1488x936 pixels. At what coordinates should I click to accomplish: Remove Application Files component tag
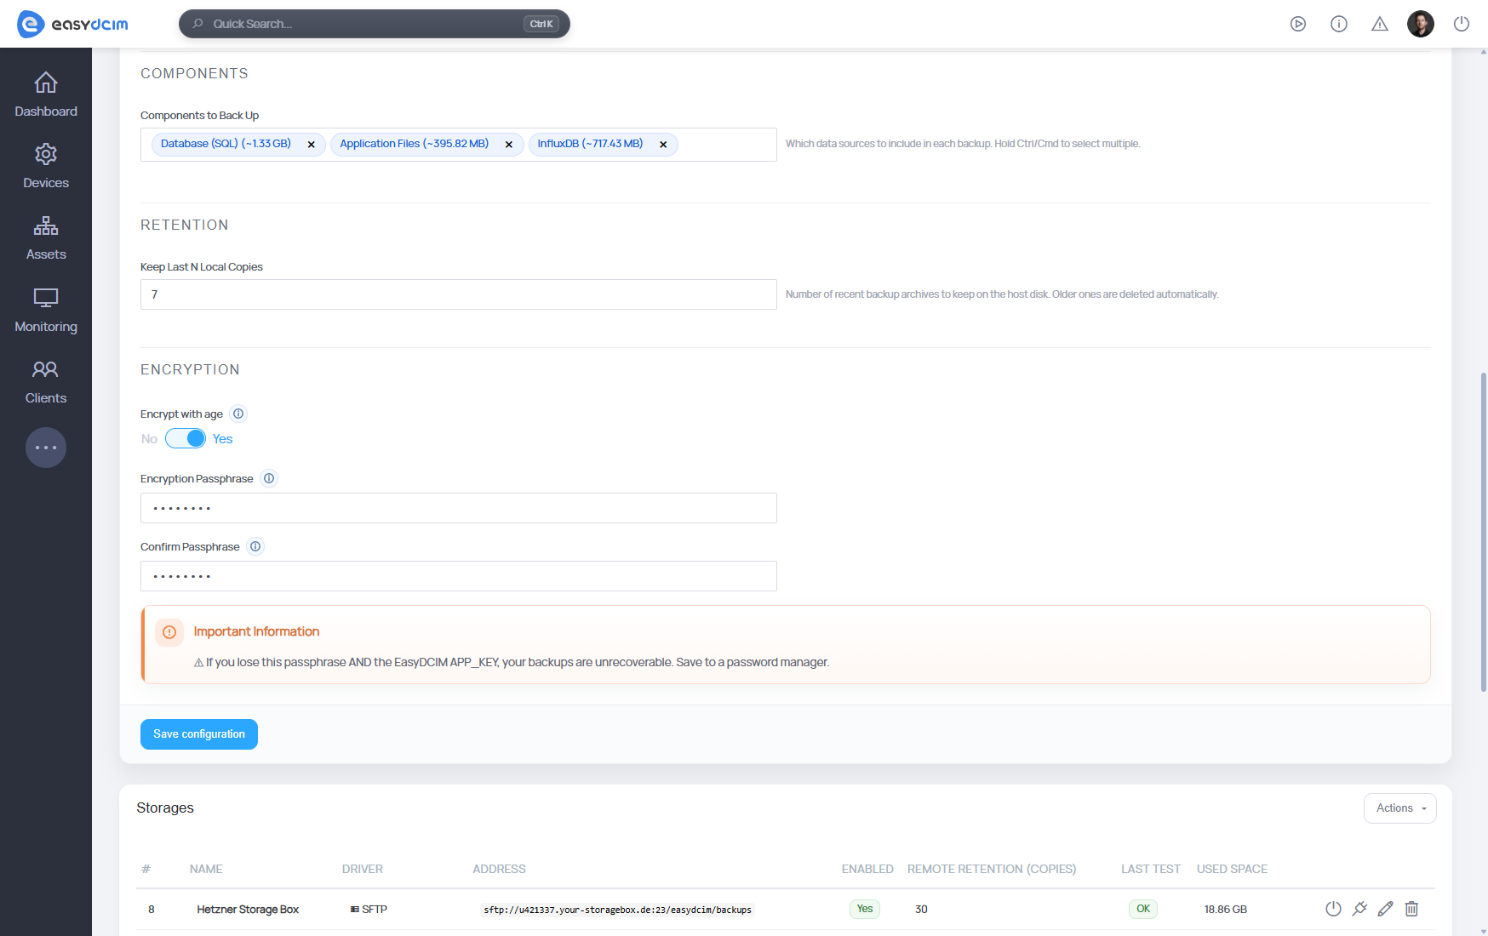[x=509, y=145]
